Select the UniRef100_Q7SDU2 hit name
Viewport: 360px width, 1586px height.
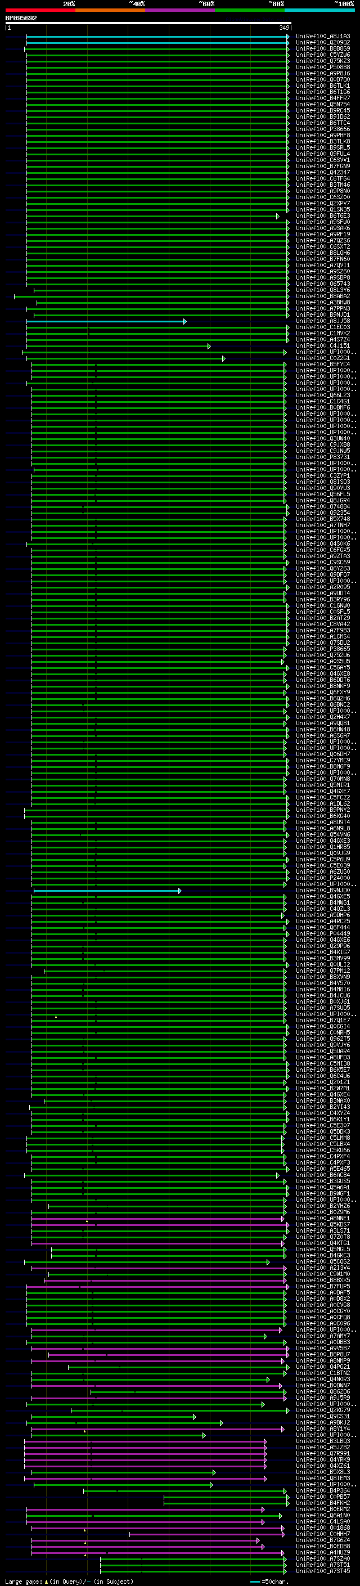[x=323, y=643]
